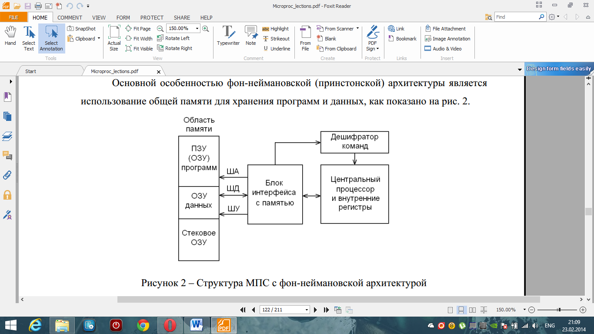The image size is (594, 334).
Task: Open the comments sidebar panel
Action: 7,156
